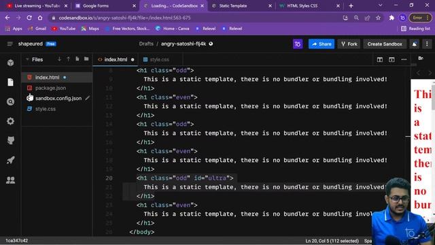Create a new folder with Files header icon
Screen dimensions: 435x245
(x=86, y=59)
